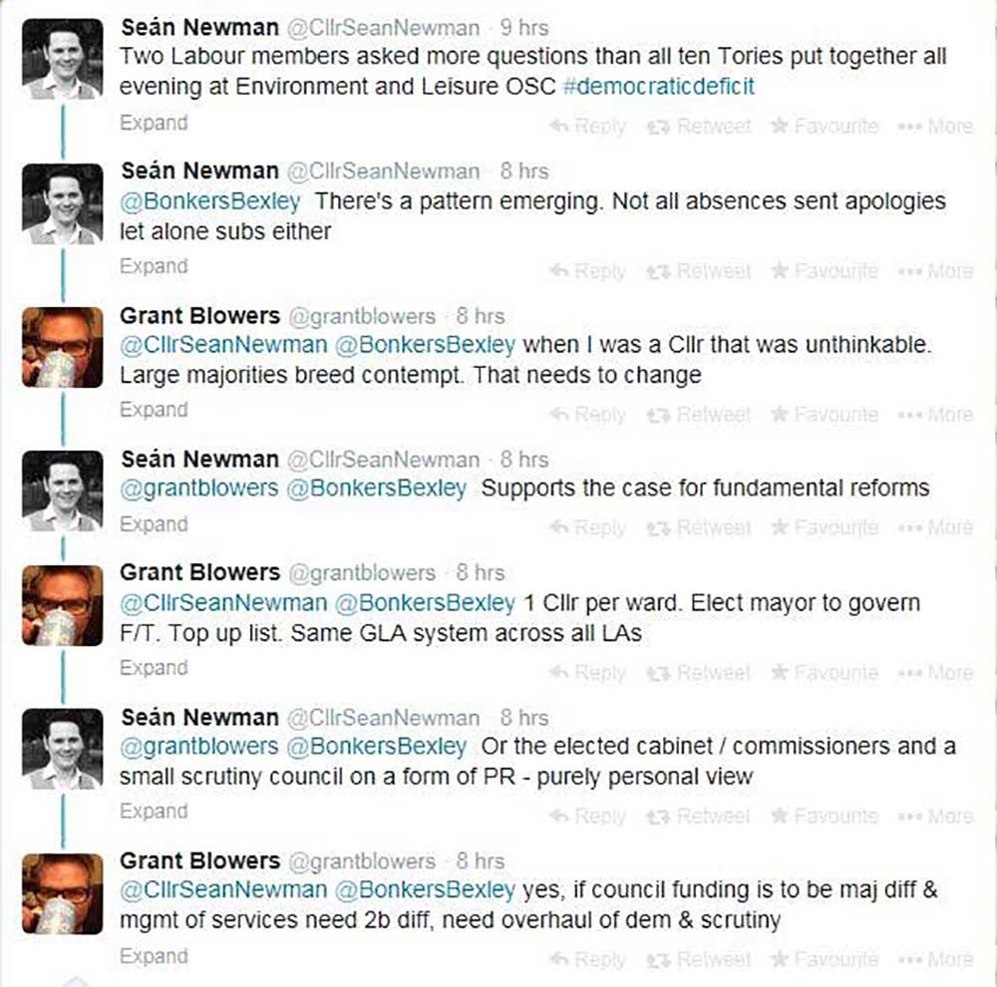Open the #democraticdeficit hashtag
The height and width of the screenshot is (987, 997).
658,86
